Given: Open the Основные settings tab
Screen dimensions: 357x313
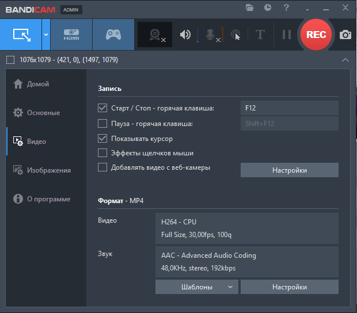Looking at the screenshot, I should (36, 113).
